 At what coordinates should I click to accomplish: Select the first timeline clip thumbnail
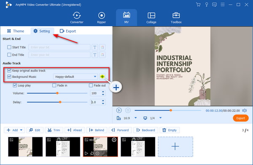click(x=25, y=147)
